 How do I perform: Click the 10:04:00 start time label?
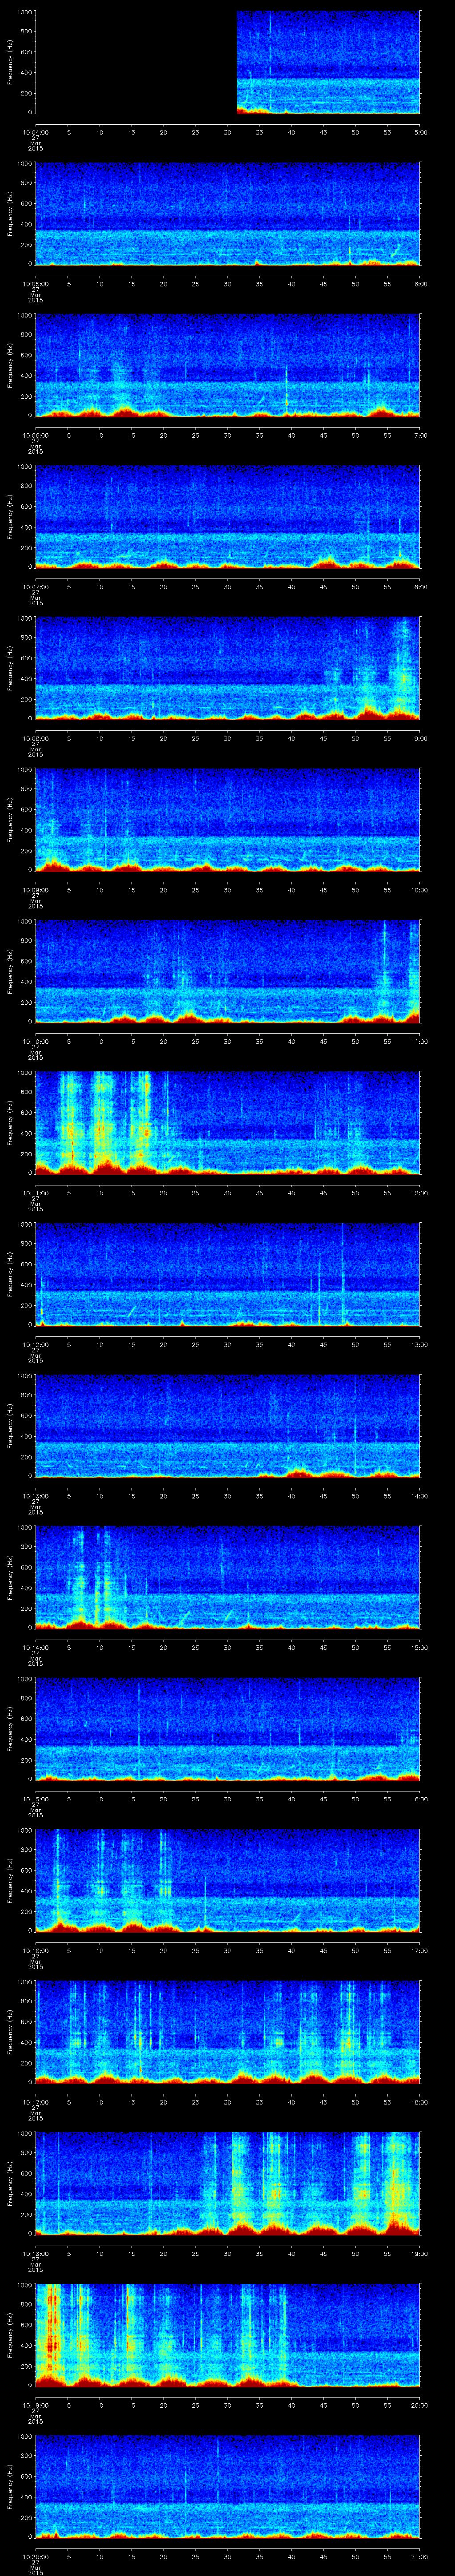point(36,132)
